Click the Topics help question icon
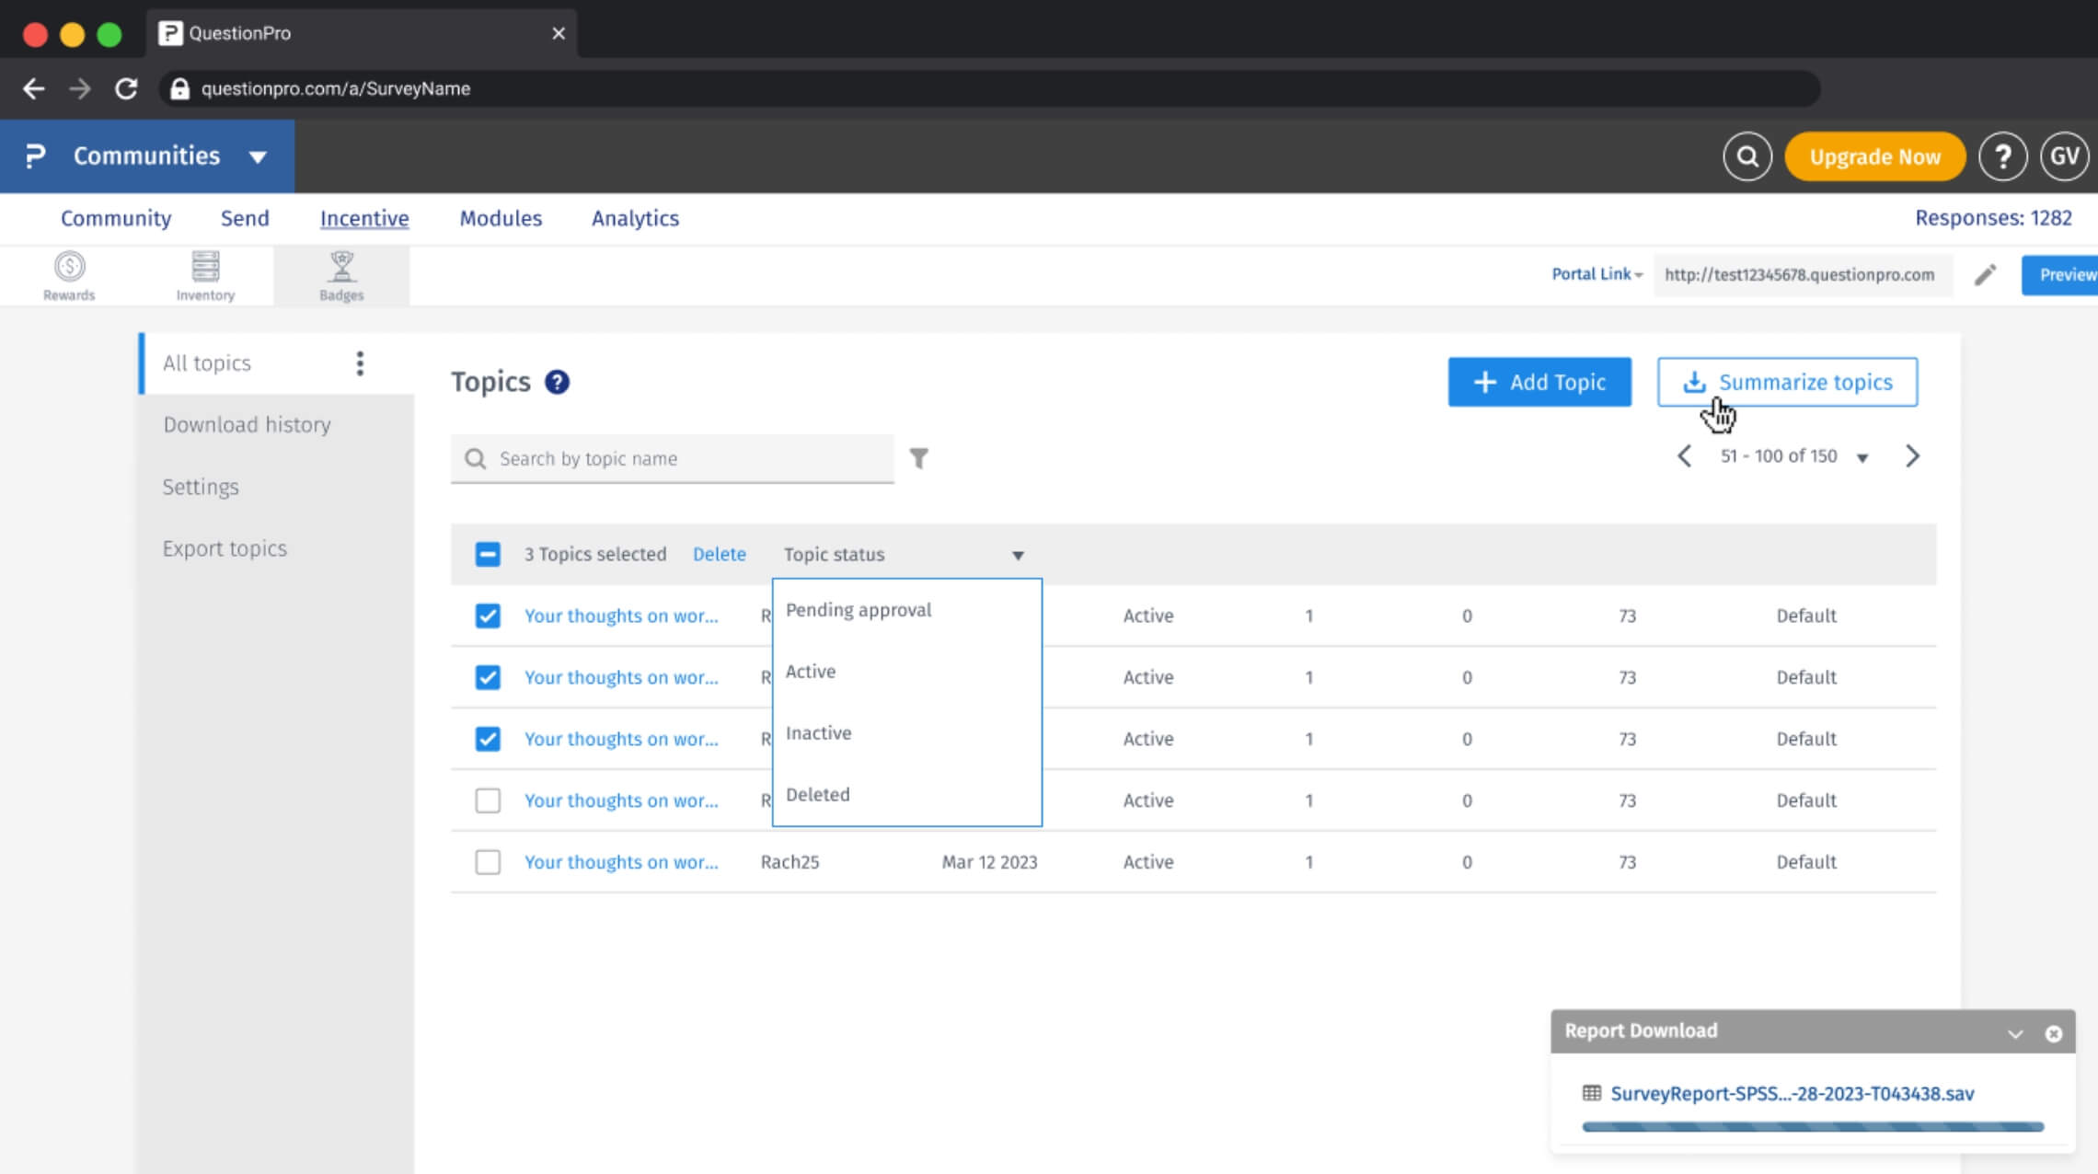The image size is (2098, 1174). [x=557, y=382]
